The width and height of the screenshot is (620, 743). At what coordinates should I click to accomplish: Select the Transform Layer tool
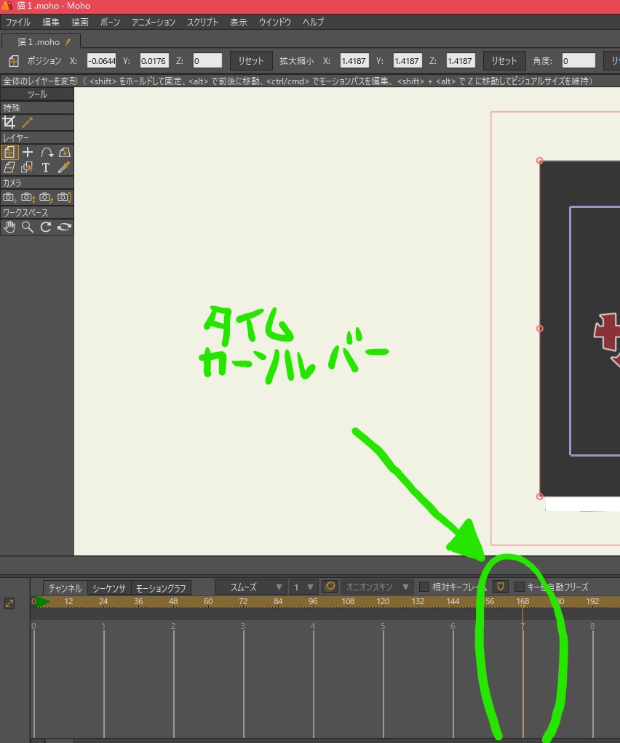(9, 152)
